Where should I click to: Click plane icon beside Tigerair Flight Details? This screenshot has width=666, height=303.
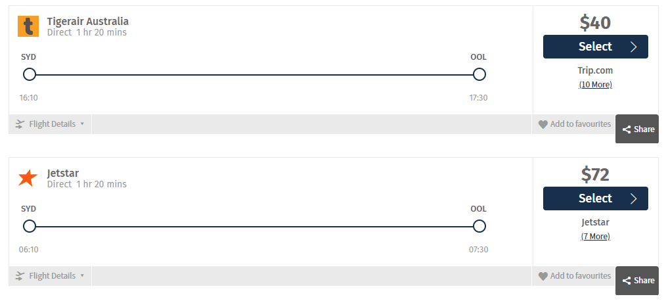[20, 124]
